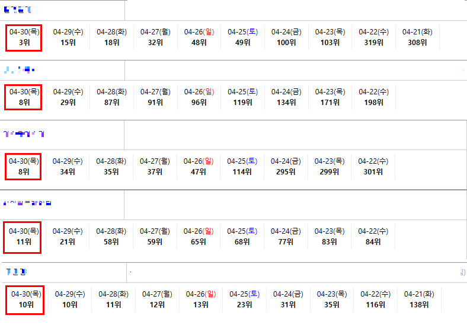Screen dimensions: 467x331
Task: Select the highlighted 11위 cell for 04-30
Action: point(24,237)
